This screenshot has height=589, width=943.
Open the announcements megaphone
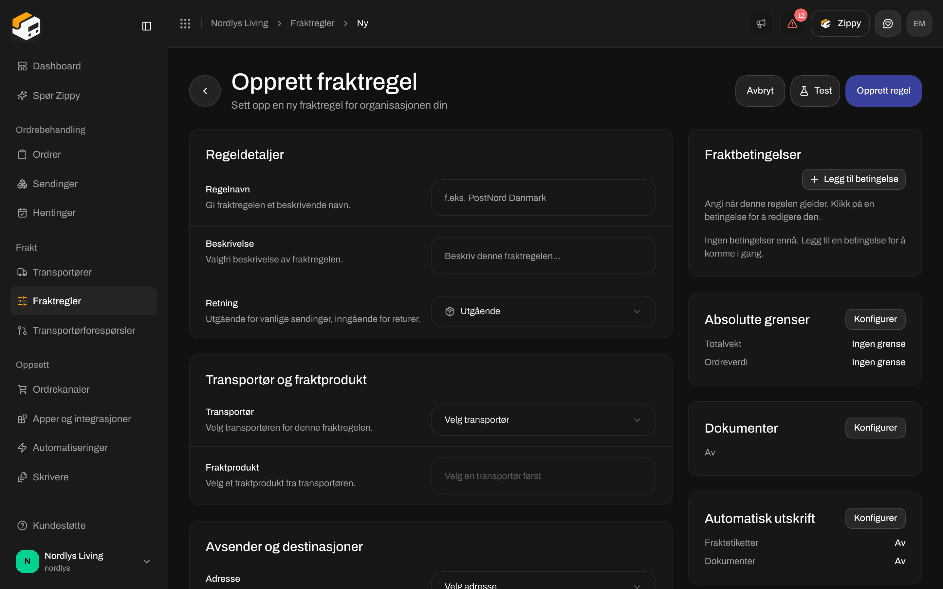click(x=761, y=23)
